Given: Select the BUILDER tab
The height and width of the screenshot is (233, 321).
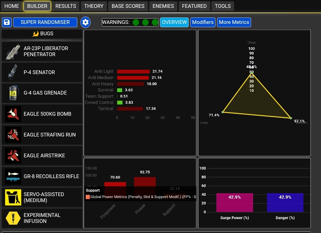Looking at the screenshot, I should click(37, 6).
